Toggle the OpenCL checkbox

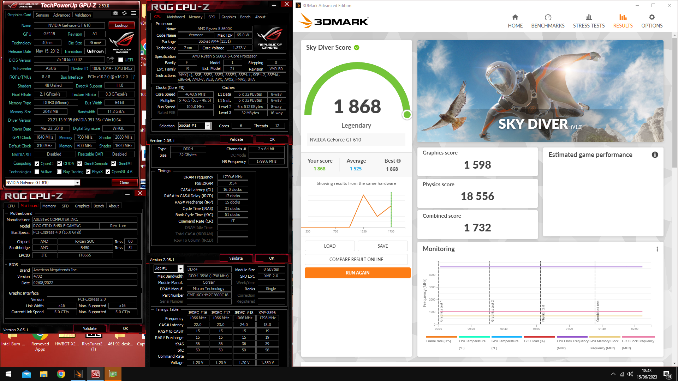tap(37, 164)
